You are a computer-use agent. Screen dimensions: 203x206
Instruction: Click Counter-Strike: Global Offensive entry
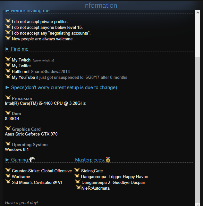click(42, 171)
